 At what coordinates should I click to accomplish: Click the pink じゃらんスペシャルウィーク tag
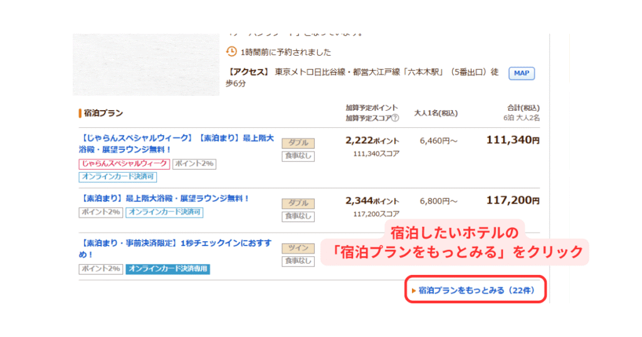(124, 163)
